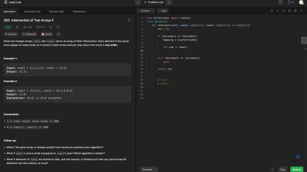Go to the previous problem arrow
The height and width of the screenshot is (172, 307).
(x=138, y=2)
